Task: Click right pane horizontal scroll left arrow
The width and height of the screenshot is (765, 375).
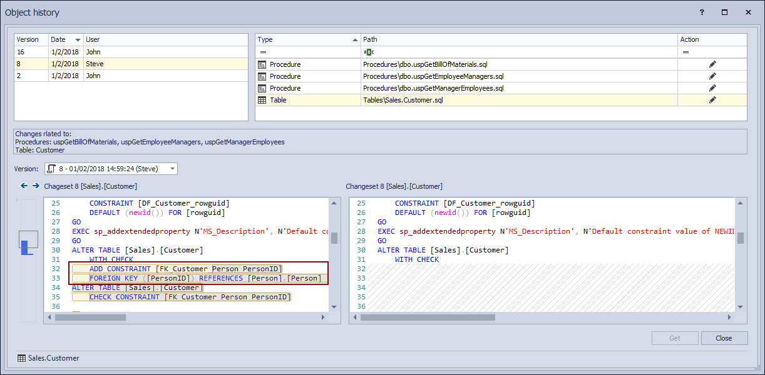Action: click(x=354, y=317)
